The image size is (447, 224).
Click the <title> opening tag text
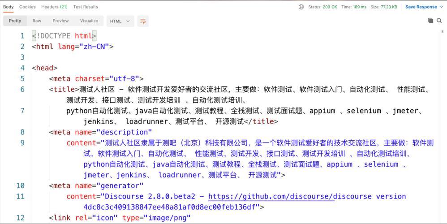64,90
